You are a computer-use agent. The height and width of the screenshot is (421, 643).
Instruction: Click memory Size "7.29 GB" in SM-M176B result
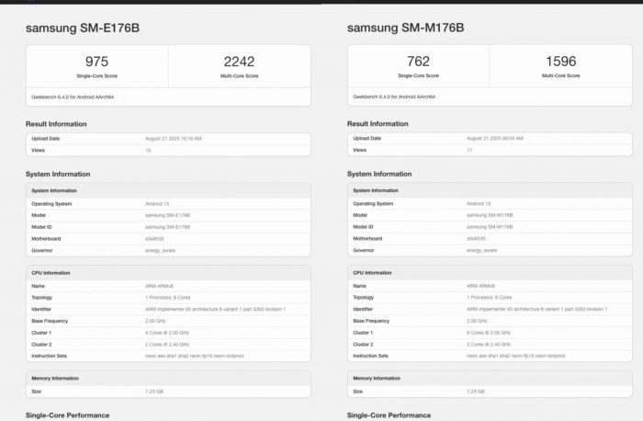(x=476, y=392)
